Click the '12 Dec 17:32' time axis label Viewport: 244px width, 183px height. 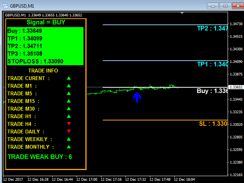(x=136, y=180)
